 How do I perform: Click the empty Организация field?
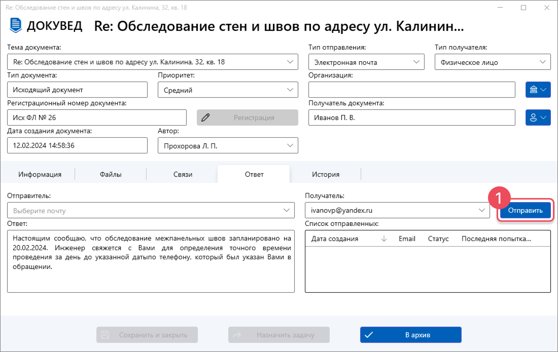(412, 89)
